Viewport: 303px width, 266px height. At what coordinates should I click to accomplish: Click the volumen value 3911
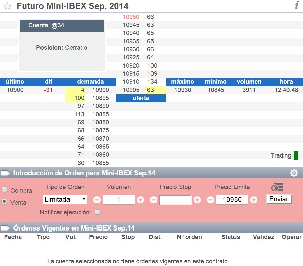(x=249, y=90)
